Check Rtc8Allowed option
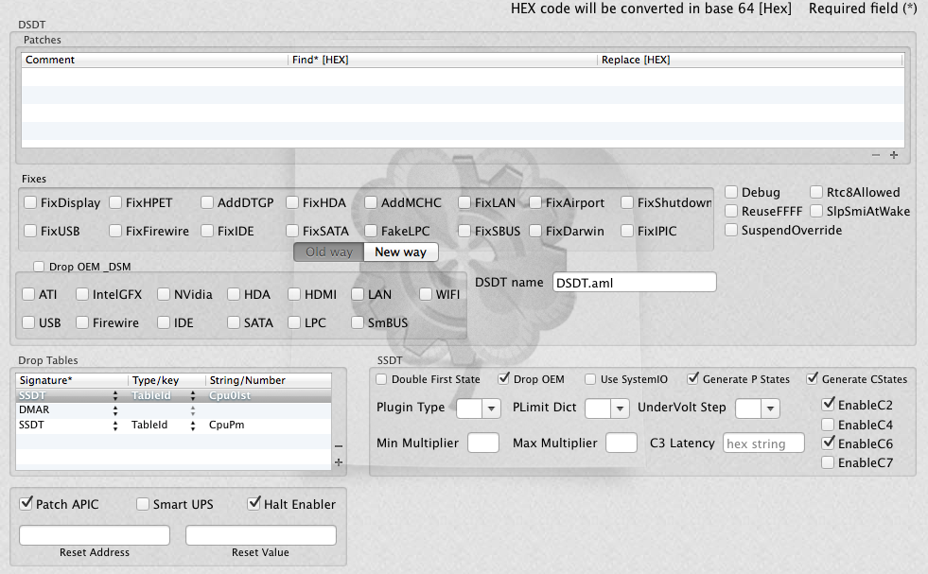This screenshot has width=928, height=574. 816,192
